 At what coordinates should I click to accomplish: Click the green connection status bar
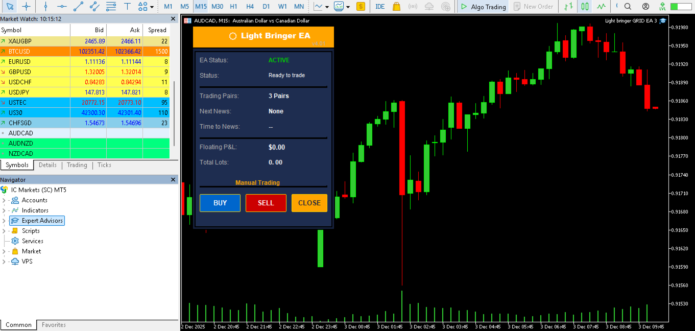click(681, 7)
